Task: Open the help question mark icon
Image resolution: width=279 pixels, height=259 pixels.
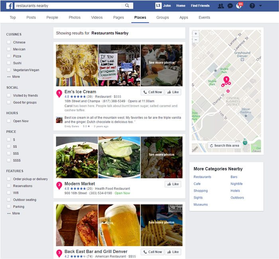Action: coord(252,6)
